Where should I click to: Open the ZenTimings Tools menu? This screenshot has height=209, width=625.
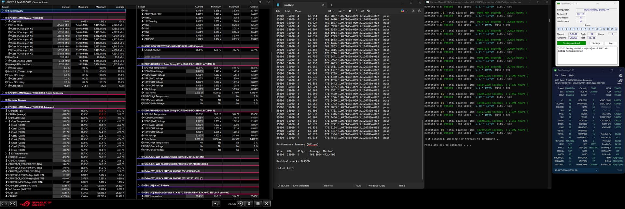(563, 75)
